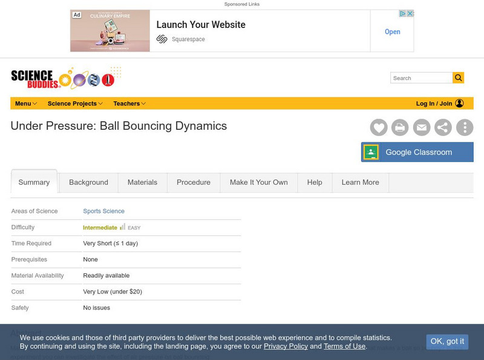Click the email envelope icon
The height and width of the screenshot is (360, 484).
tap(422, 127)
